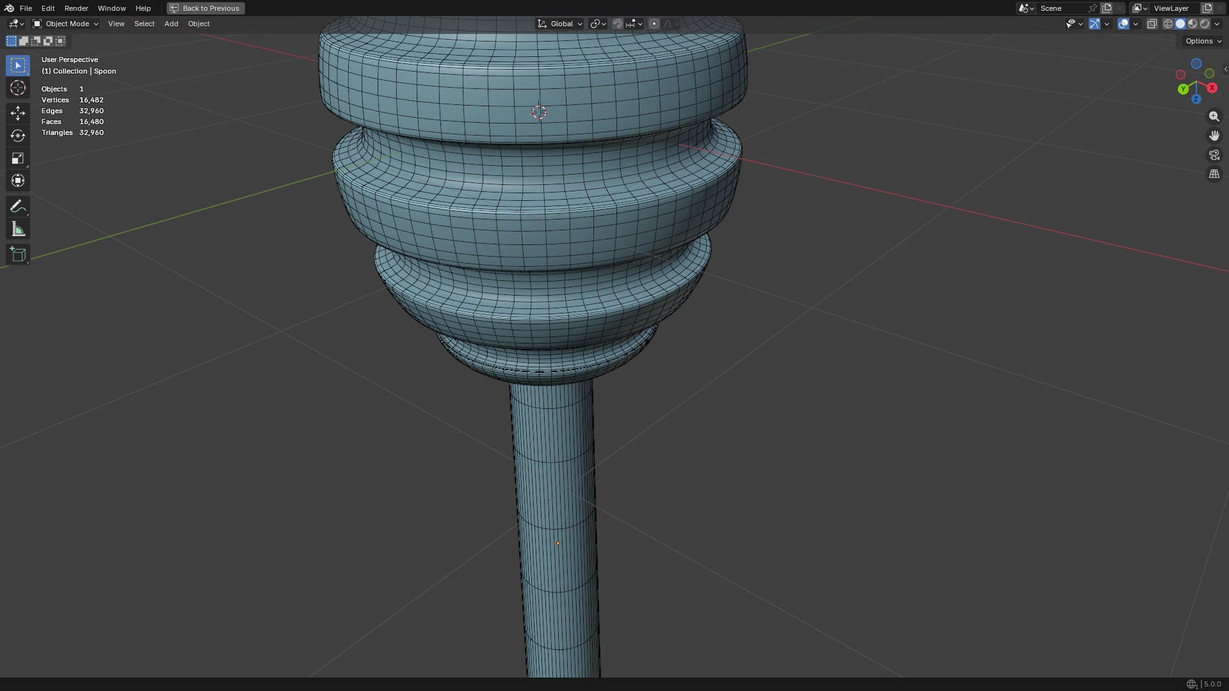Switch perspective/orthographic grid icon
This screenshot has width=1229, height=691.
(1214, 174)
